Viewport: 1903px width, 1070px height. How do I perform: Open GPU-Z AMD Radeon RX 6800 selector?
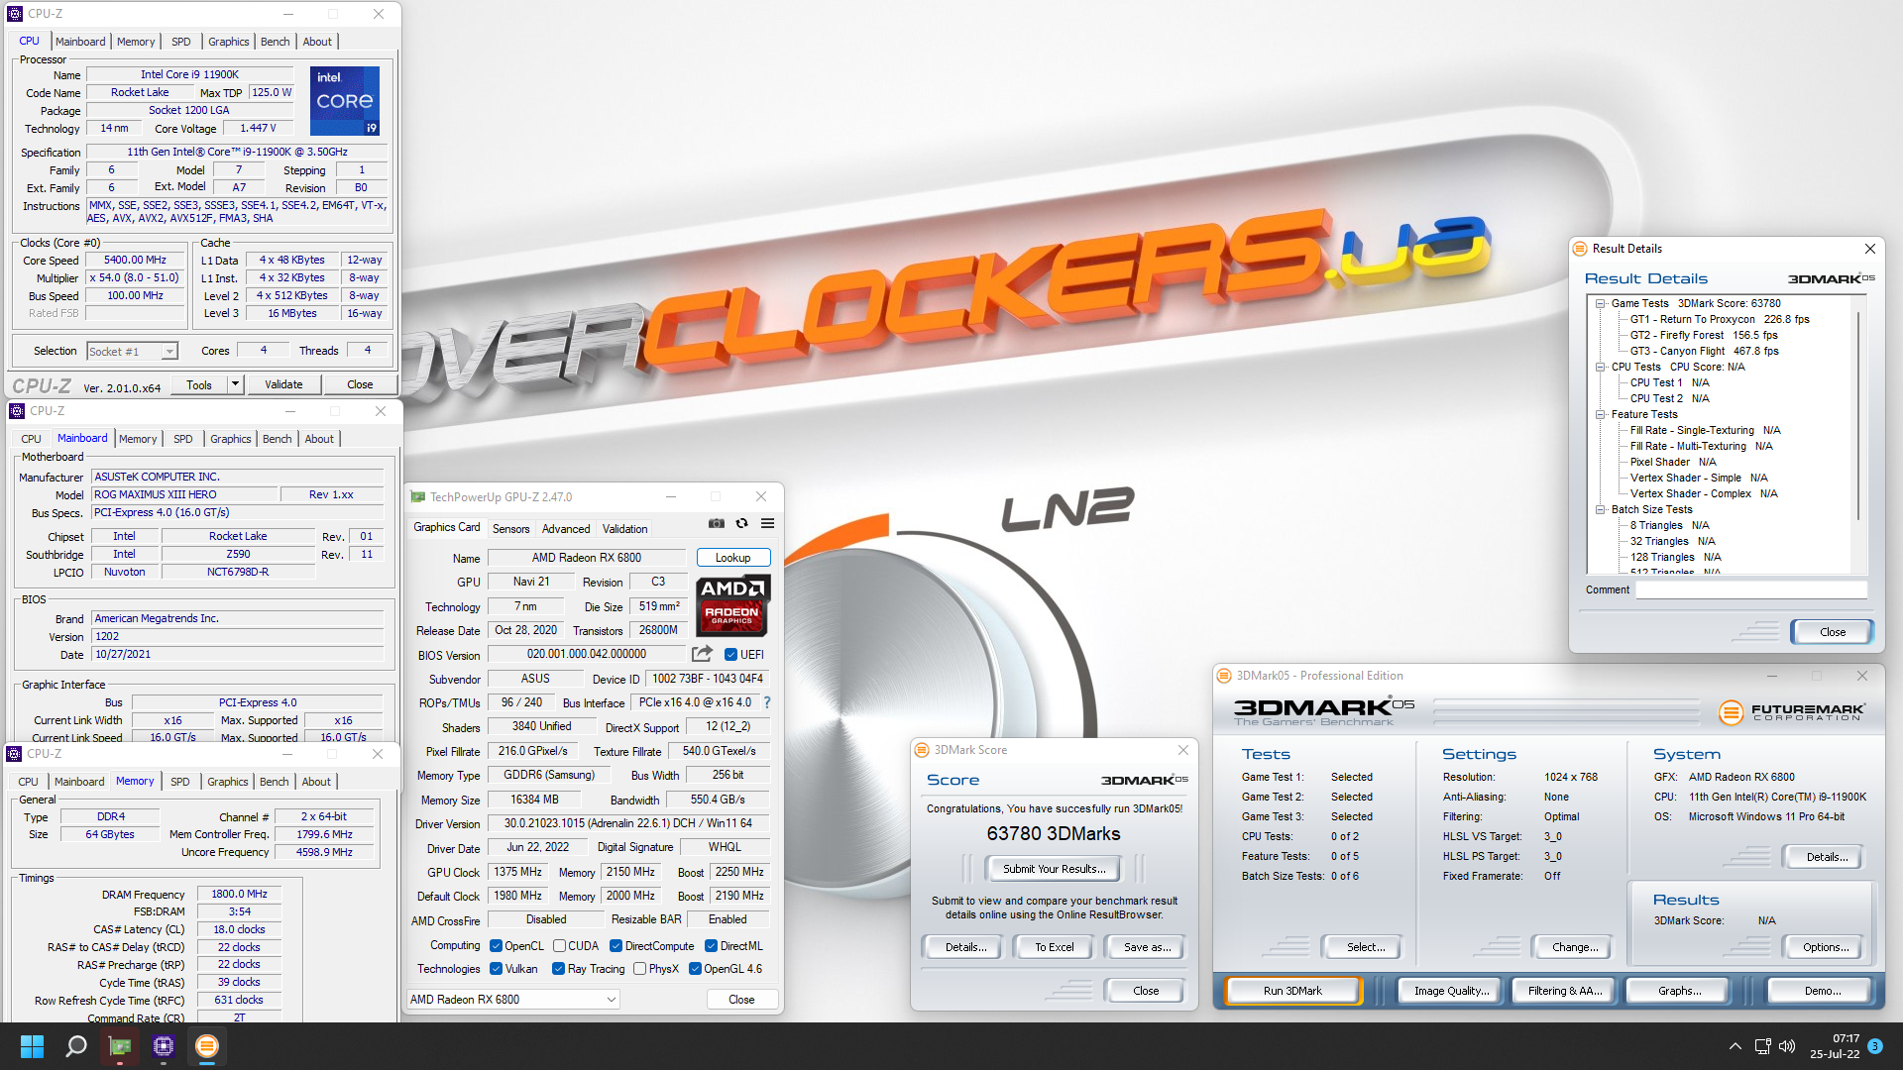pyautogui.click(x=513, y=1000)
